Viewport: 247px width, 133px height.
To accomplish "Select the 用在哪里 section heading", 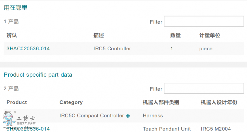I will 16,8.
